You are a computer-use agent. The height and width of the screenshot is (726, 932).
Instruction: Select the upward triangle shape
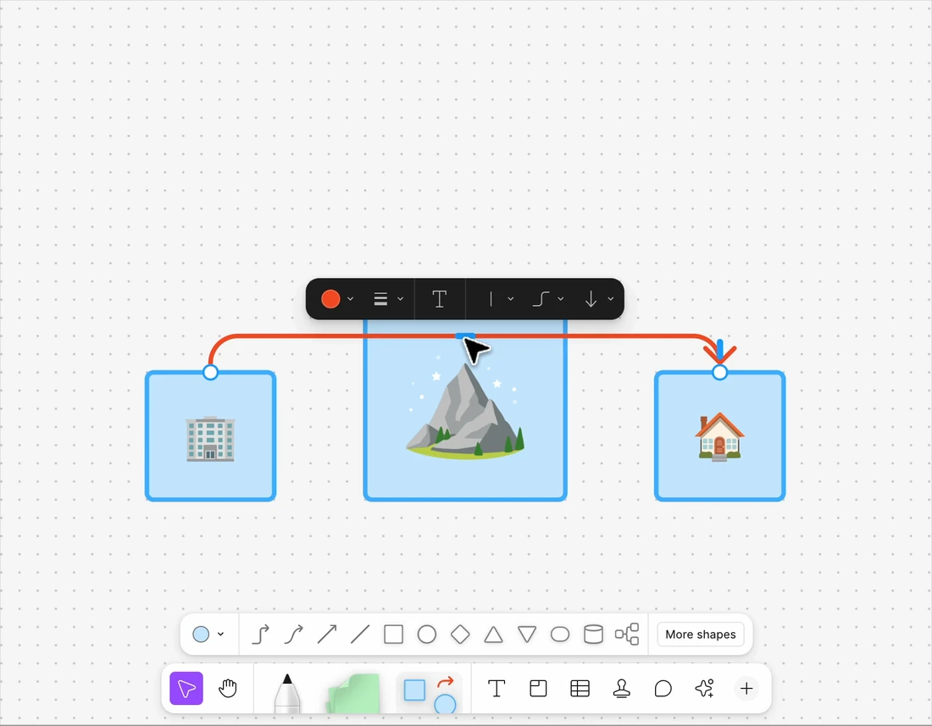tap(493, 634)
